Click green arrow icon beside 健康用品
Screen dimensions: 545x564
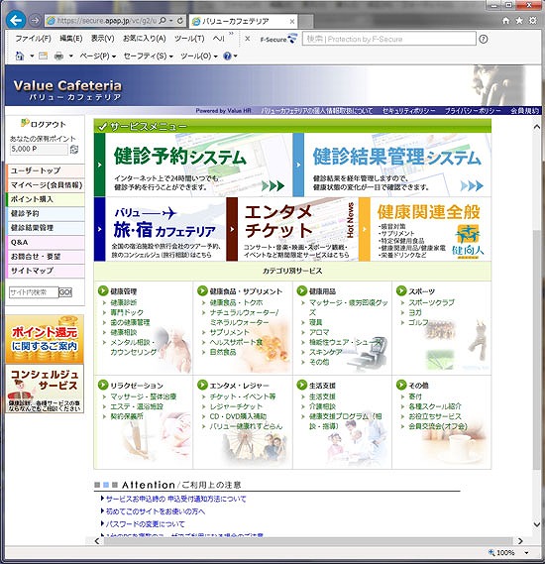pos(302,291)
